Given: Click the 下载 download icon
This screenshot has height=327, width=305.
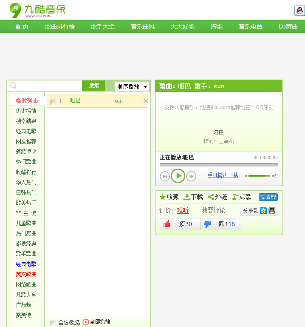Looking at the screenshot, I should [186, 197].
